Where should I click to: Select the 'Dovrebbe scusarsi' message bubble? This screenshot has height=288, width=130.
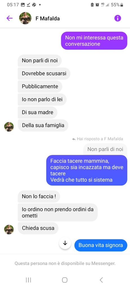[x=44, y=73]
